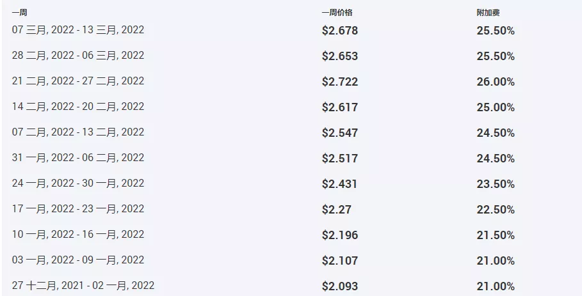This screenshot has width=582, height=296.
Task: Click the 10 一月 - 16 一月 week
Action: 78,235
